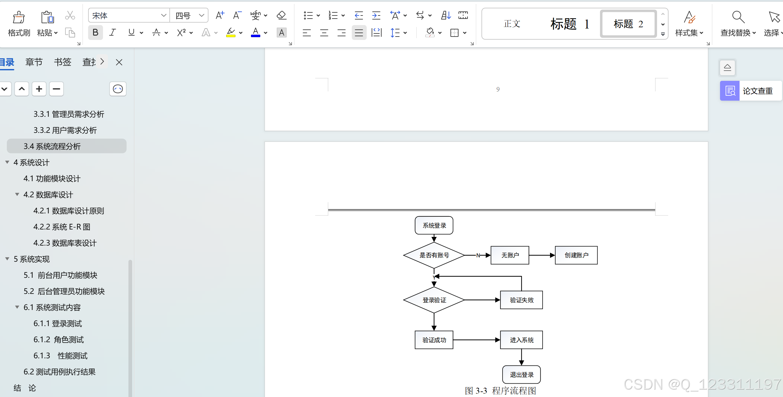Apply the 标题 2 style
The width and height of the screenshot is (783, 397).
point(628,24)
